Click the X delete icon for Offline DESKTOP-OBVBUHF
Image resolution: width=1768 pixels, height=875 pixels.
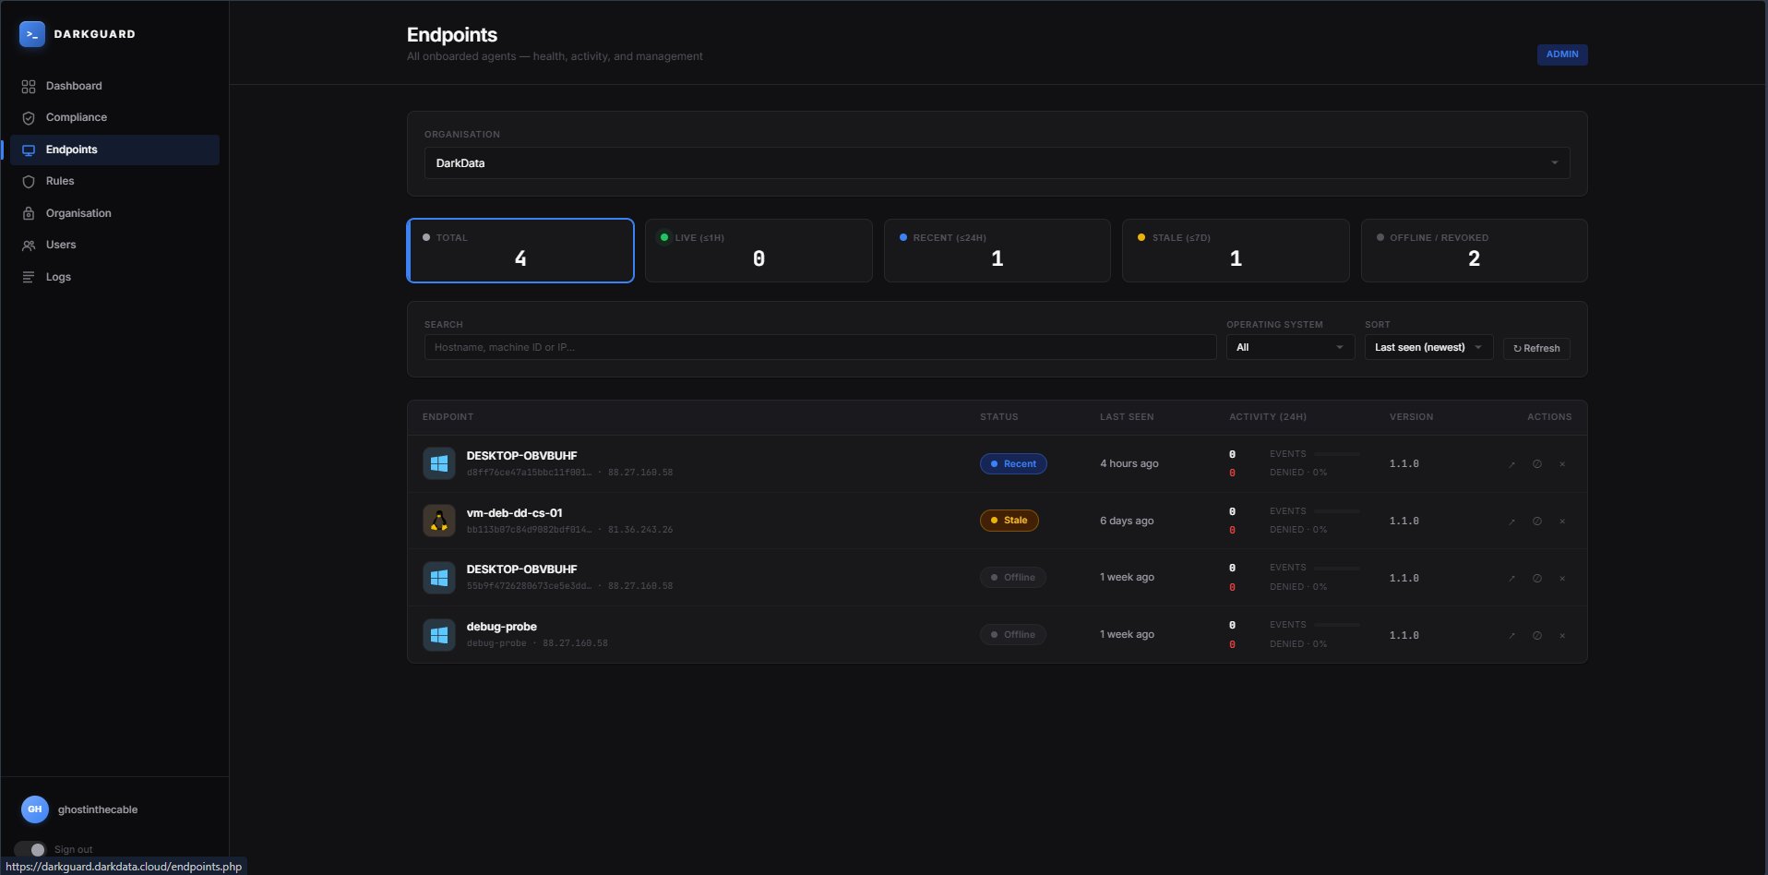pyautogui.click(x=1562, y=579)
